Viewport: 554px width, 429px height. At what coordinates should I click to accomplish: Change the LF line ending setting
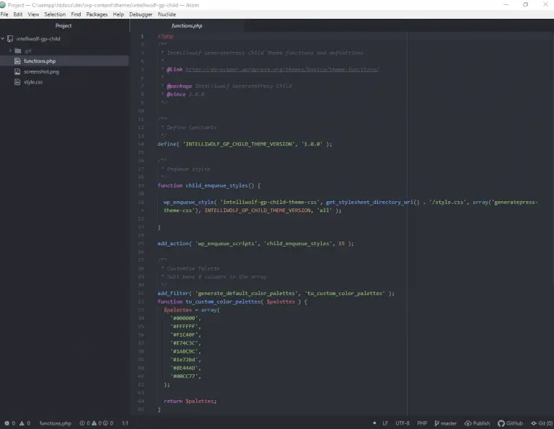point(385,423)
